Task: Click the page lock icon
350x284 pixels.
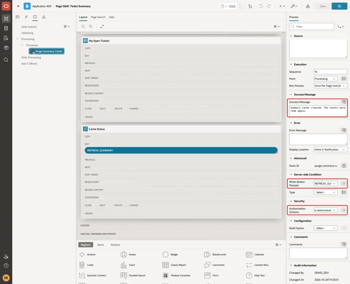Action: (x=250, y=6)
